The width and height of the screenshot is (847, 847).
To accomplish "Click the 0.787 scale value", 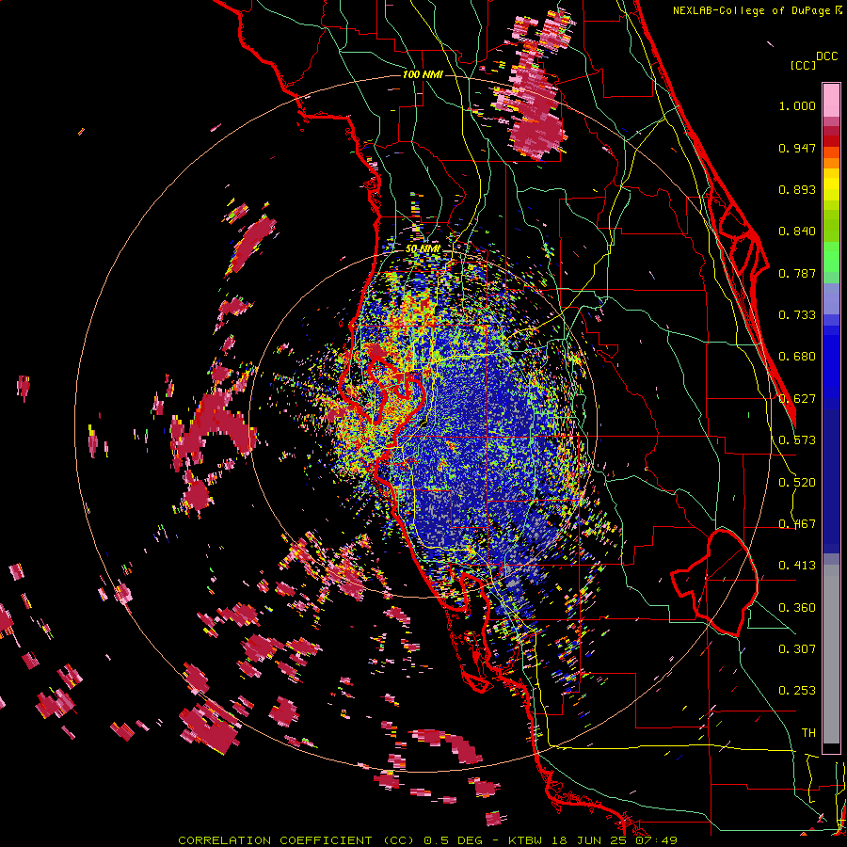I will [797, 273].
